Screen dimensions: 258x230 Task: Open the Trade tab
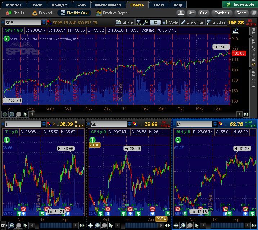pos(37,5)
